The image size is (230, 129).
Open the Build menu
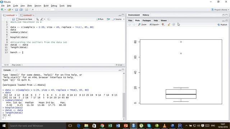46,6
